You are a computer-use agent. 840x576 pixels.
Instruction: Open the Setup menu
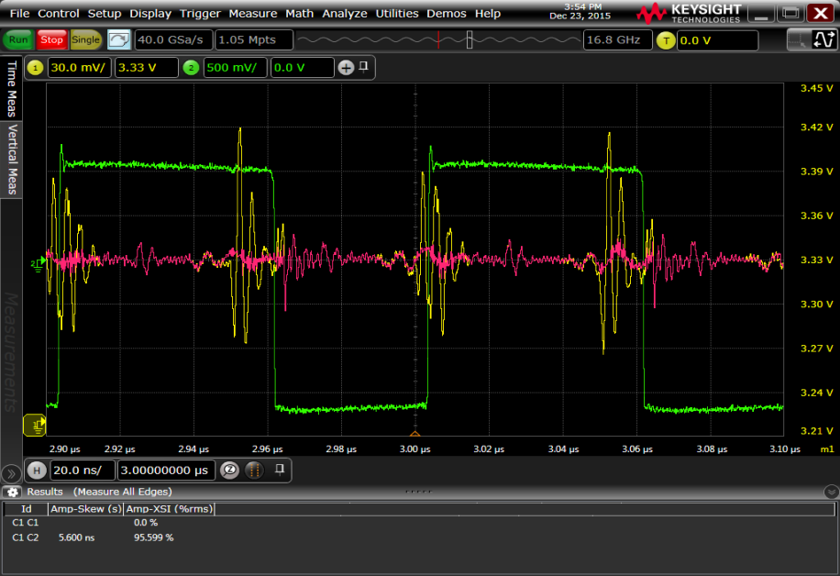[104, 14]
